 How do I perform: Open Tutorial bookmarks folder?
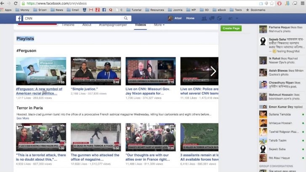click(134, 10)
